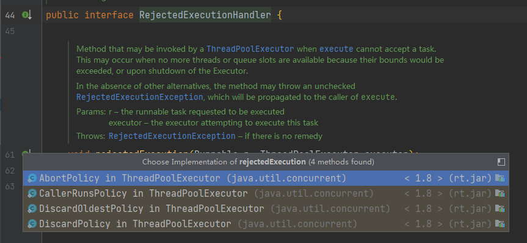Click the RejectedExecutionHandler interface name
Viewport: 527px width, 243px height.
tap(205, 15)
